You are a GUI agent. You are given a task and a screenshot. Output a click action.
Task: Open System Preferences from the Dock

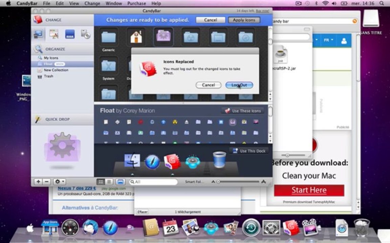[x=271, y=228]
